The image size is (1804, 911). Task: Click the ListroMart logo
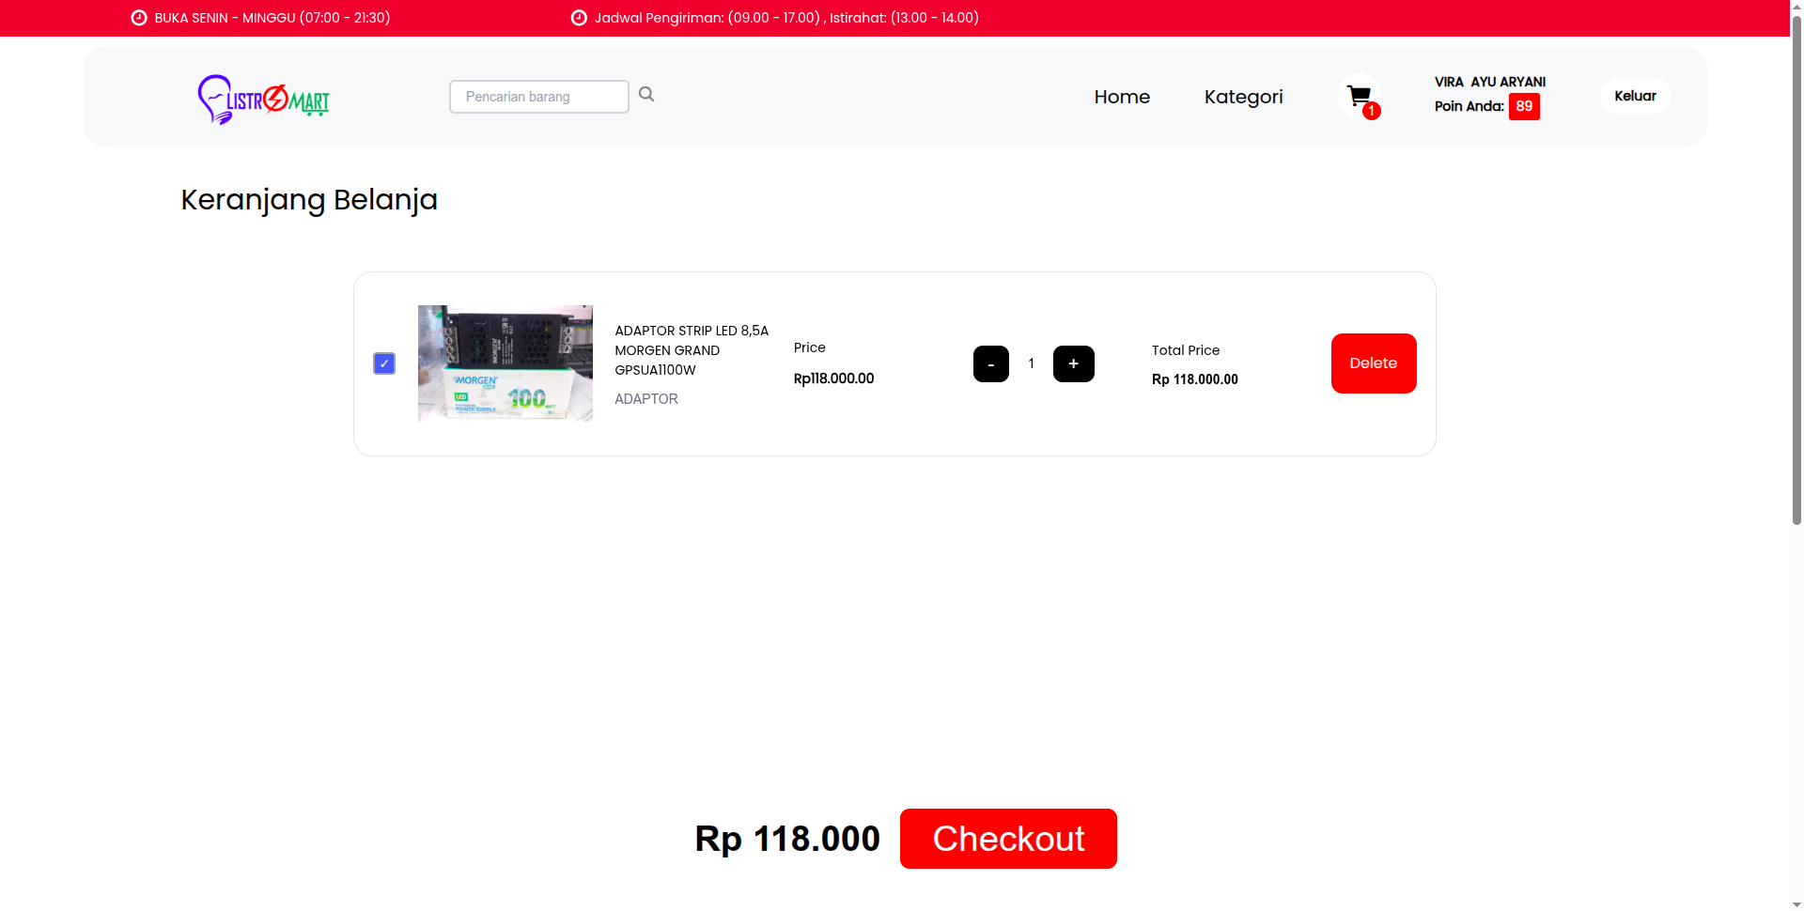[x=264, y=99]
